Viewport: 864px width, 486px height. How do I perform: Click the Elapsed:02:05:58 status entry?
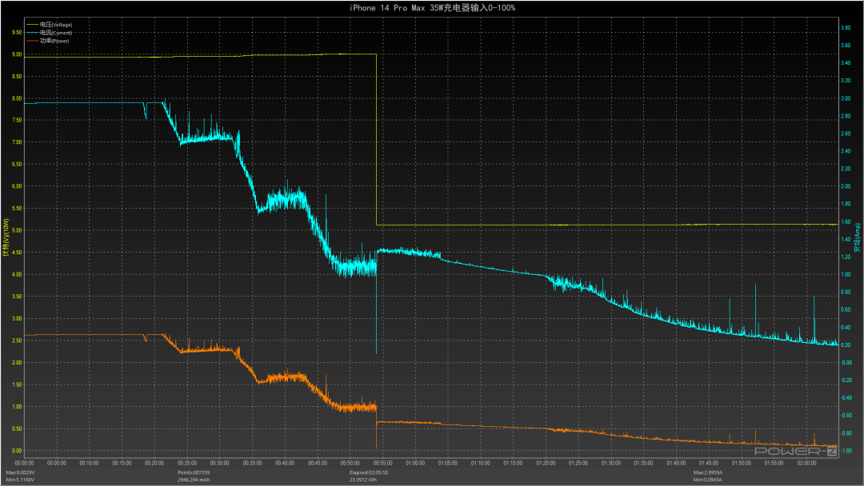tap(369, 472)
